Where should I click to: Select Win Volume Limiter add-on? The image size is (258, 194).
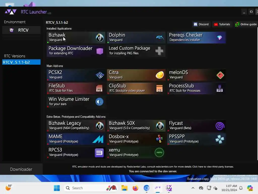(76, 102)
